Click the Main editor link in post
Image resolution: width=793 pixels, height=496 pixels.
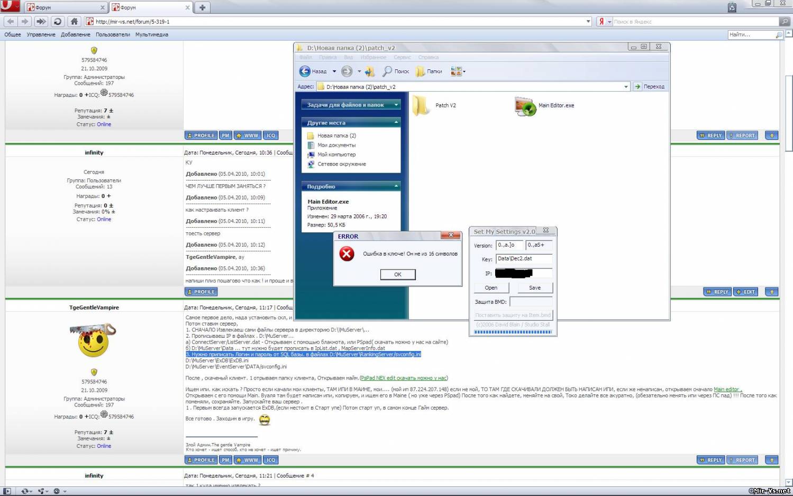click(x=727, y=390)
